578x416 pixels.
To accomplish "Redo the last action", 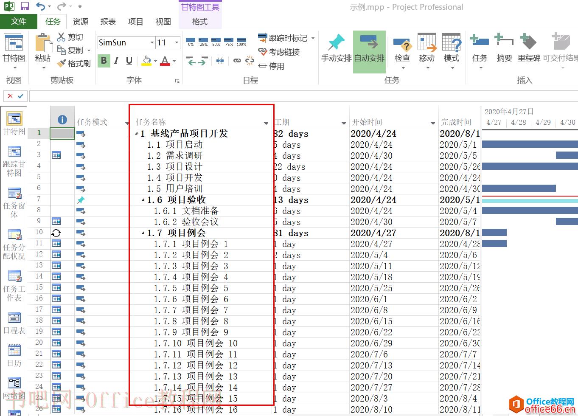I will point(62,6).
